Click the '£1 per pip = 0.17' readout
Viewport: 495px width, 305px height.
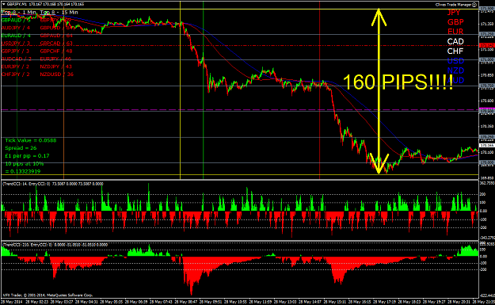click(x=27, y=156)
